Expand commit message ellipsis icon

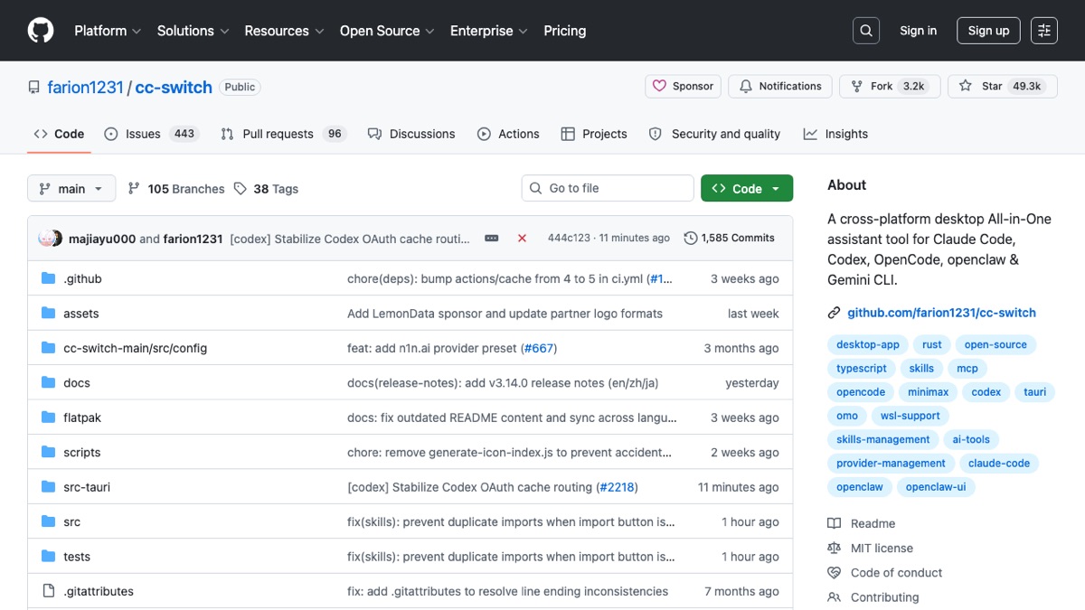click(492, 239)
